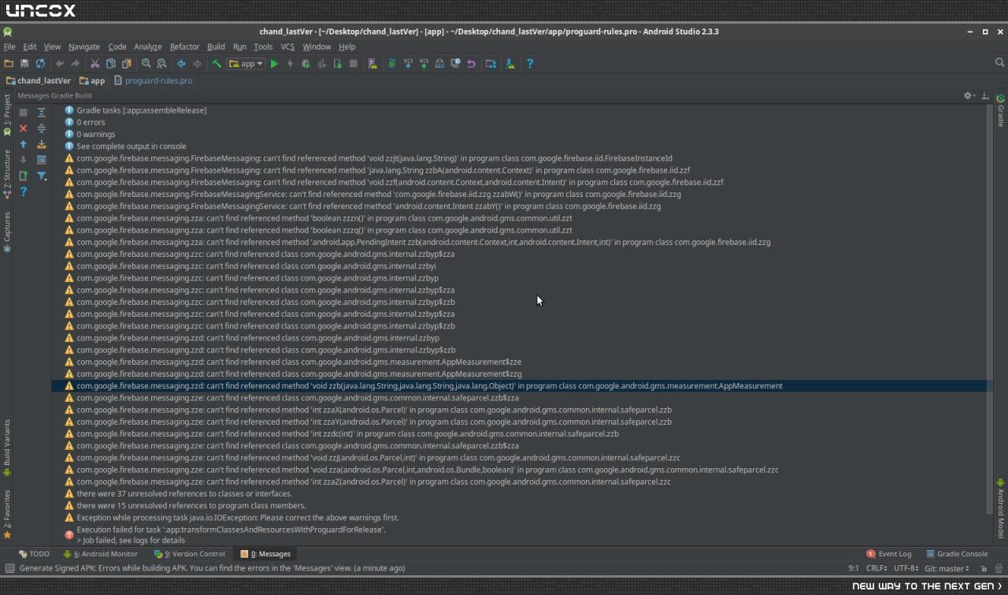The height and width of the screenshot is (595, 1008).
Task: Open the Navigate menu
Action: coord(84,46)
